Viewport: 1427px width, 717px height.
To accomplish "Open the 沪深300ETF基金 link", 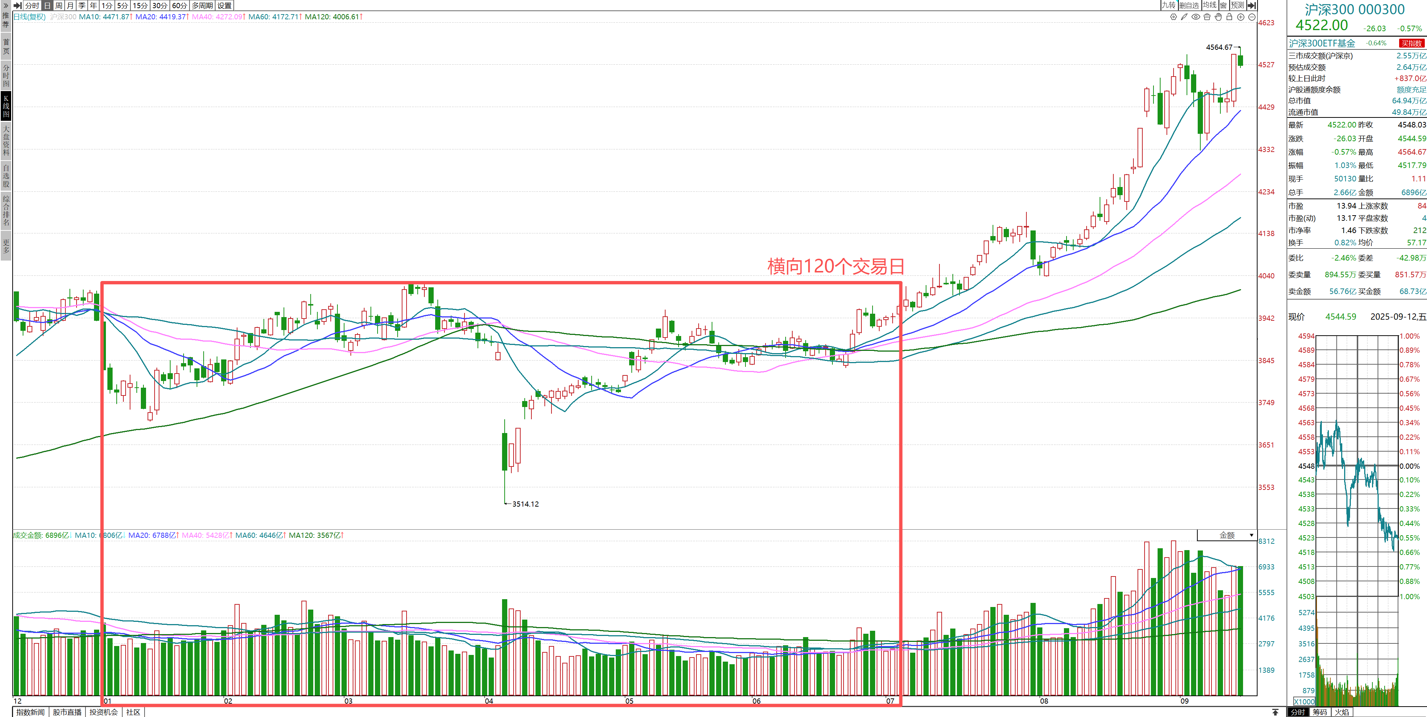I will [1322, 43].
